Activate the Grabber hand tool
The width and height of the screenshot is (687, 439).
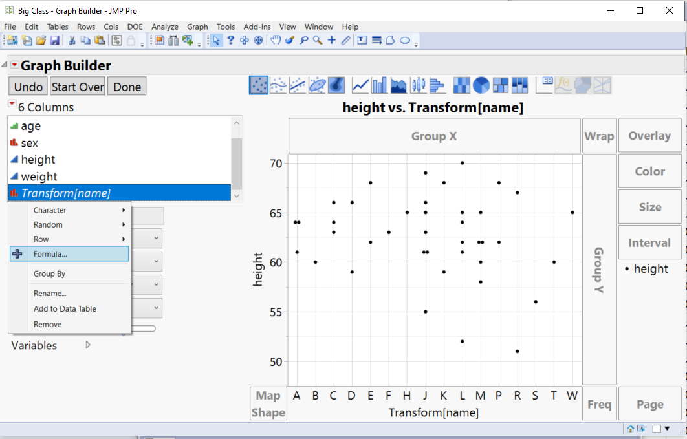point(276,40)
